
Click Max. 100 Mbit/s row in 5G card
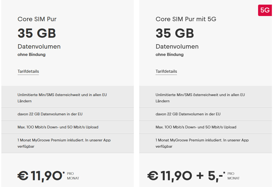[x=196, y=127]
